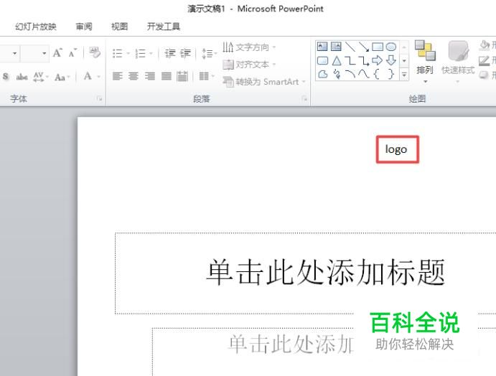Click the shape fill paint bucket icon
This screenshot has height=376, width=496.
pyautogui.click(x=485, y=45)
